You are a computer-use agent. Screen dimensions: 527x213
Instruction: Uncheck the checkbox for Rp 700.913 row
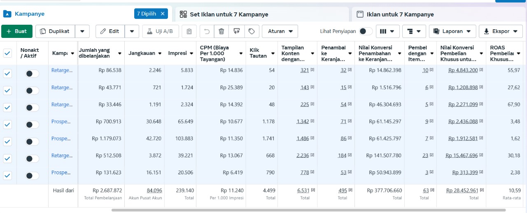[x=7, y=124]
